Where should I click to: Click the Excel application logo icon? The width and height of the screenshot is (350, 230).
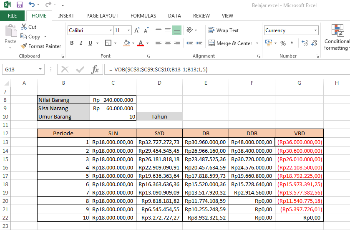click(x=8, y=5)
